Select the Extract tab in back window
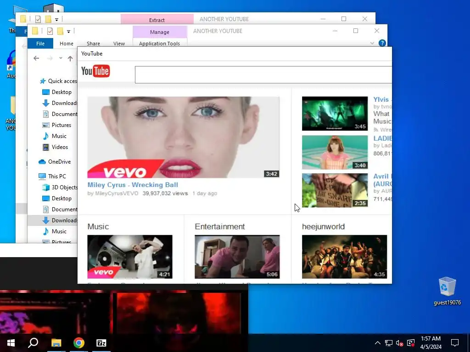This screenshot has width=470, height=352. (x=157, y=20)
